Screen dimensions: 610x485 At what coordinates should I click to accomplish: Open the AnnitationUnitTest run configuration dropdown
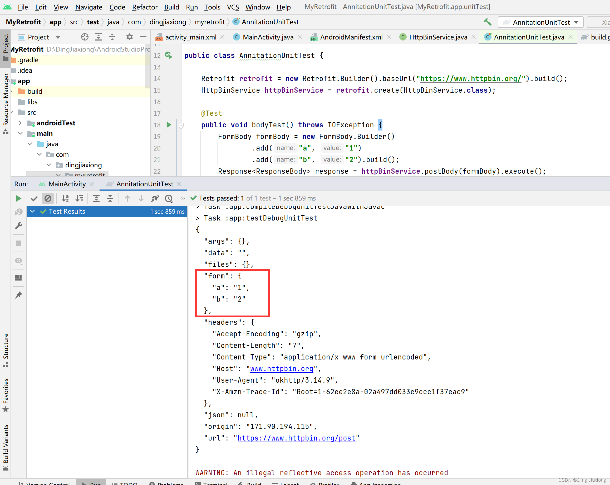pos(540,22)
